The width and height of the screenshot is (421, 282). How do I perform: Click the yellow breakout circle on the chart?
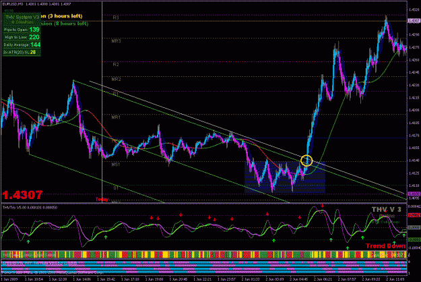(306, 161)
